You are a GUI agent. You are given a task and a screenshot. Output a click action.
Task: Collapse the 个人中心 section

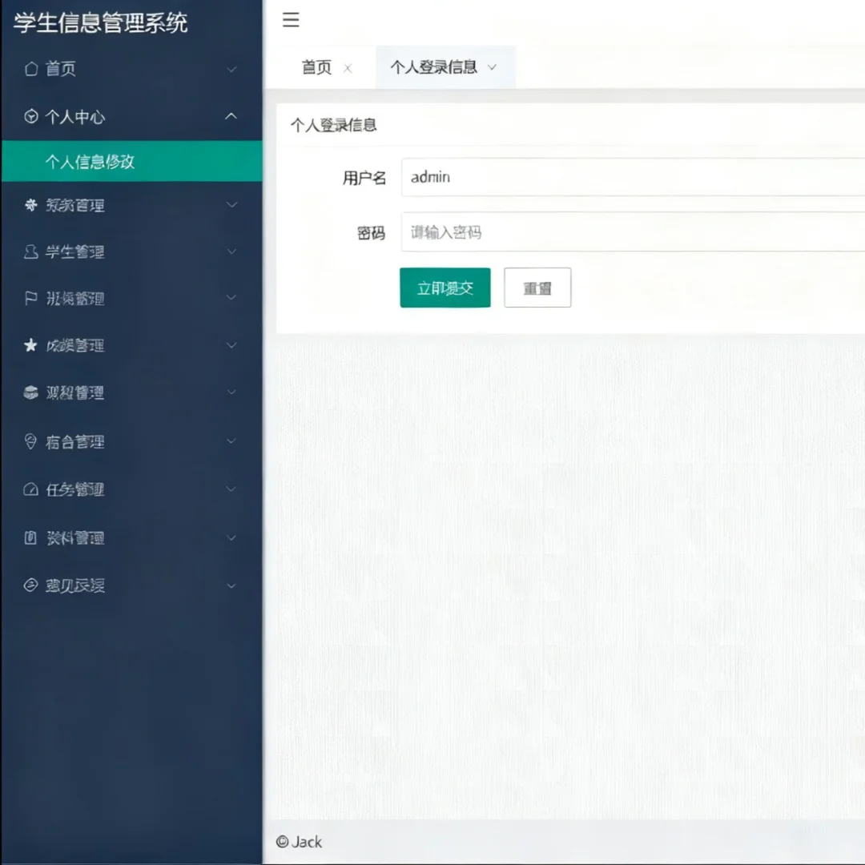(x=231, y=117)
